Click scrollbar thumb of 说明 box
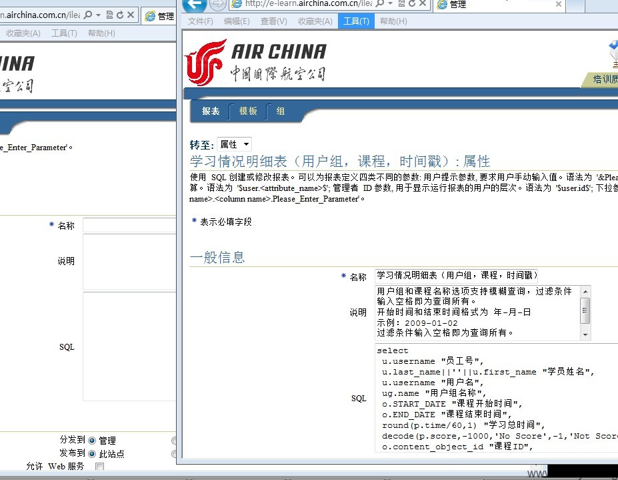618x480 pixels. click(x=585, y=310)
